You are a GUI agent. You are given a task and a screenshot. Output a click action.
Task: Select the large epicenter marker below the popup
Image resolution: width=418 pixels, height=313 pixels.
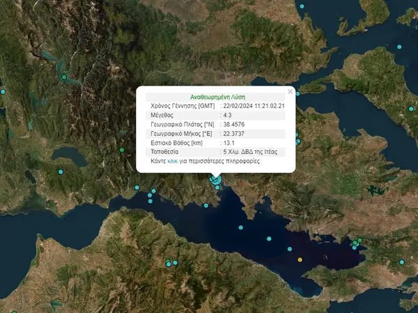[x=216, y=181]
